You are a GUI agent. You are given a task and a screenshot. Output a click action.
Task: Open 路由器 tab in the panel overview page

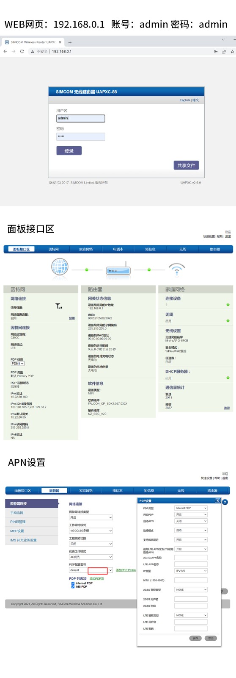(x=215, y=249)
